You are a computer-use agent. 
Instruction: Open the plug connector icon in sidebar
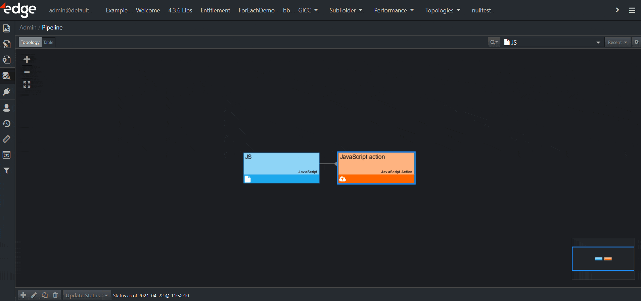click(6, 92)
